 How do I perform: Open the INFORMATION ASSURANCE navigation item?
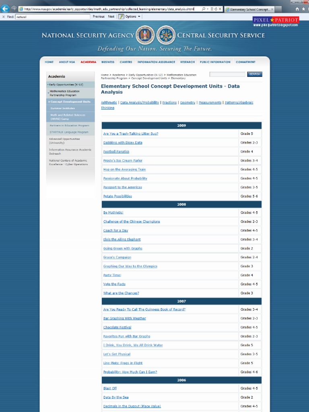tap(157, 62)
